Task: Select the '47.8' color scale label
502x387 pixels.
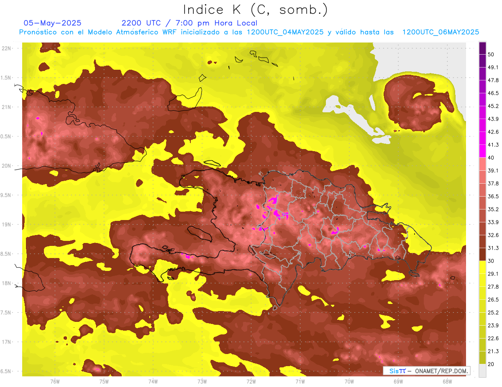Action: tap(493, 81)
